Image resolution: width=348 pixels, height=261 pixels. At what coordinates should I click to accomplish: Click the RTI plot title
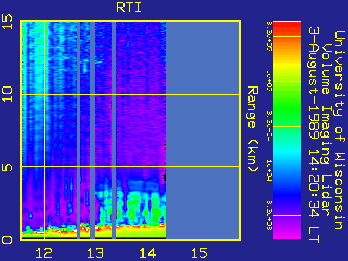click(129, 8)
